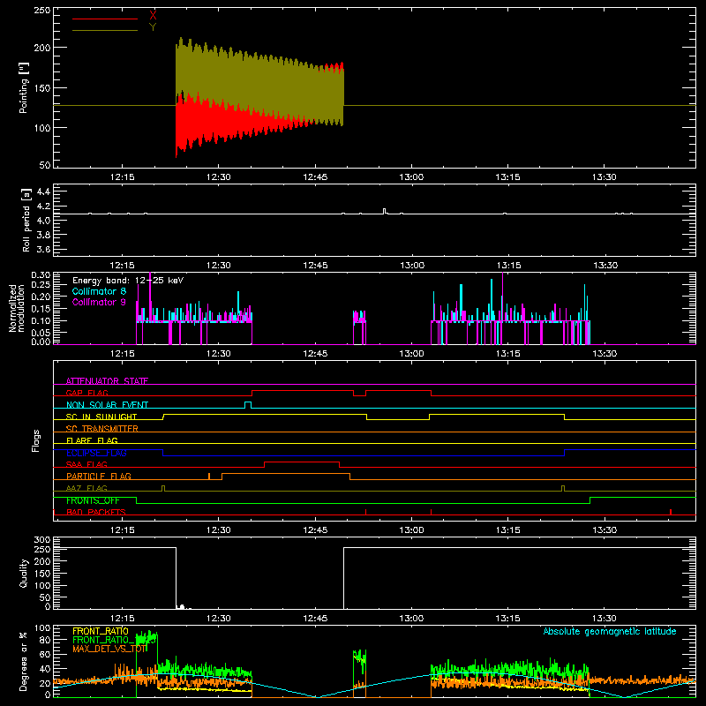Click the 100 tick on Degrees axis
Image resolution: width=706 pixels, height=706 pixels.
point(42,628)
